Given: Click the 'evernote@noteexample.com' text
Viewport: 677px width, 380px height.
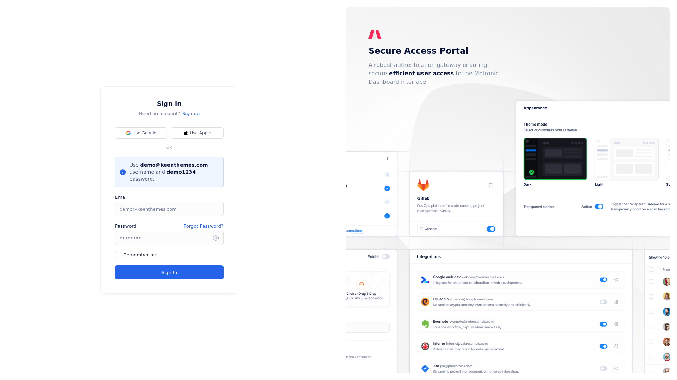Looking at the screenshot, I should 471,321.
